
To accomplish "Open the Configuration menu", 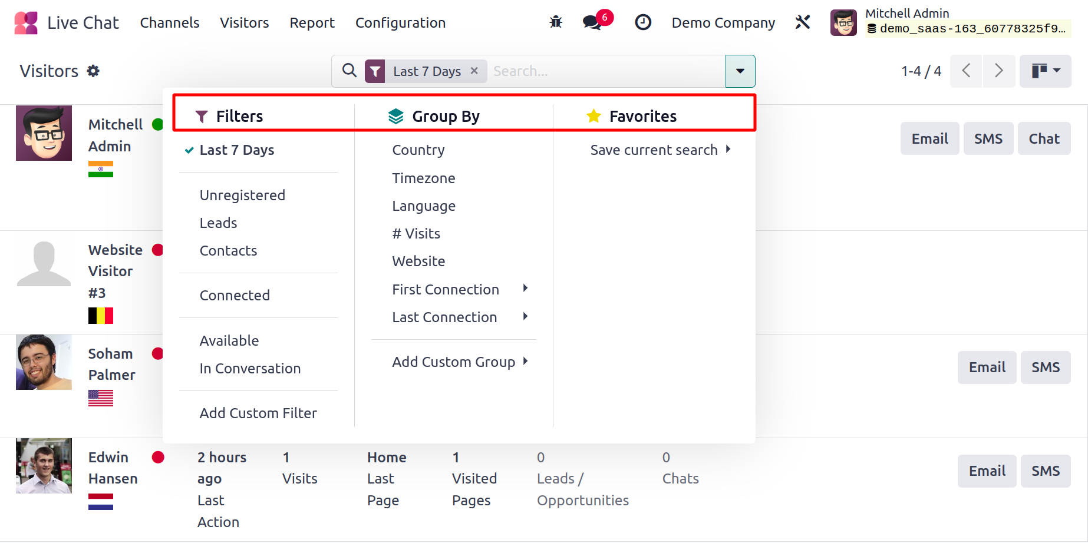I will (x=400, y=23).
